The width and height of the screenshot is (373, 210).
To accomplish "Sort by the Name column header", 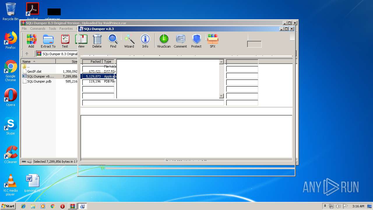I will 38,62.
